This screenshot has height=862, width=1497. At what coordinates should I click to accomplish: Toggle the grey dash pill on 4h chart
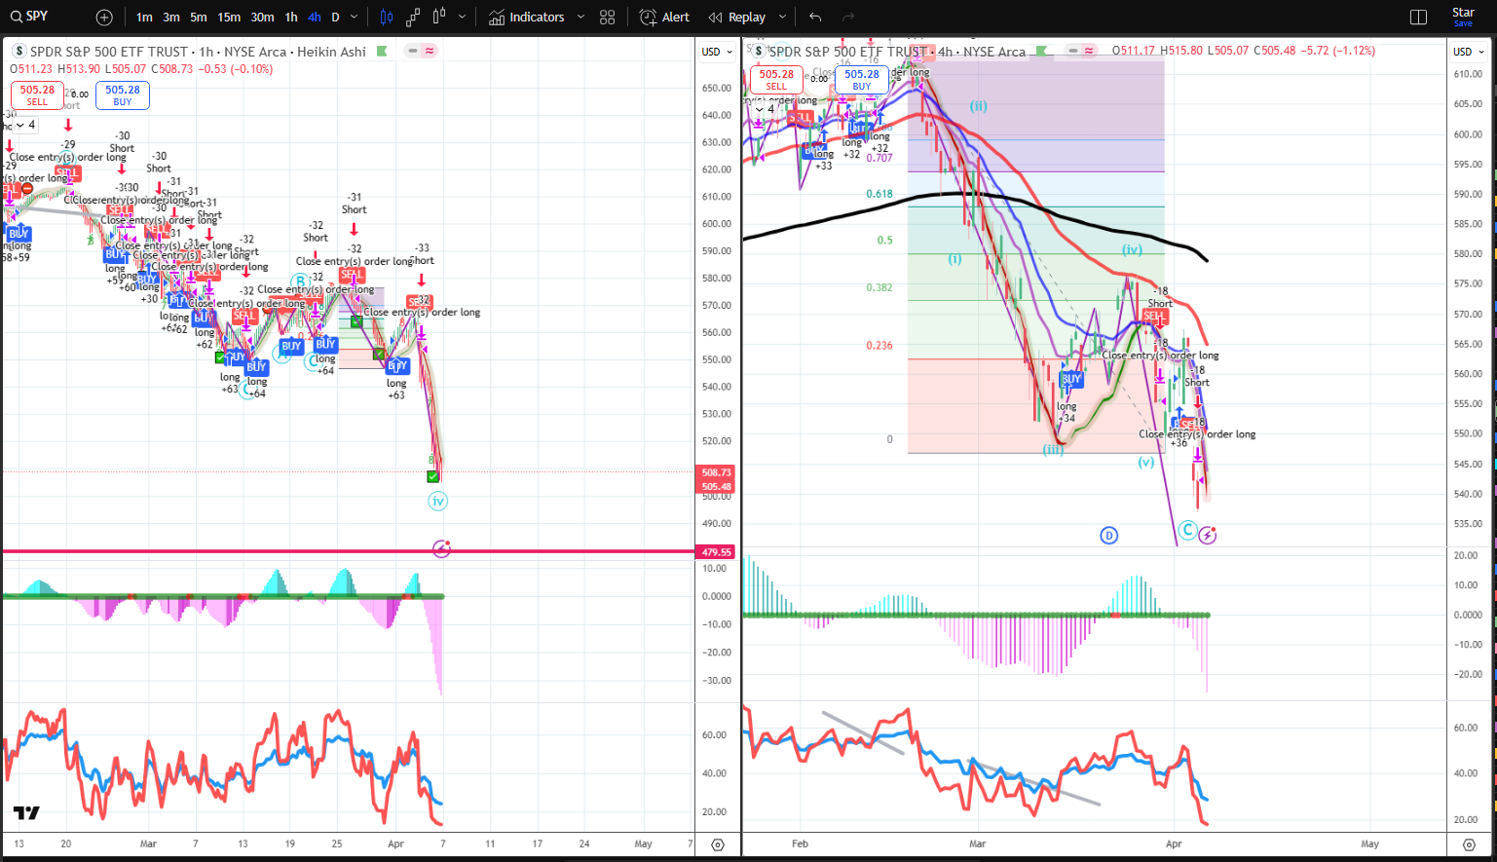pos(1073,51)
